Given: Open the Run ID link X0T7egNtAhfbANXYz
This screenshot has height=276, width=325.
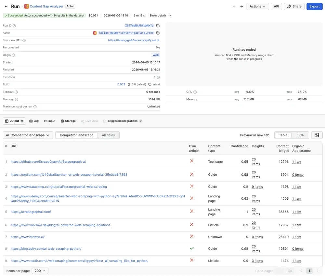Looking at the screenshot, I should [x=139, y=26].
